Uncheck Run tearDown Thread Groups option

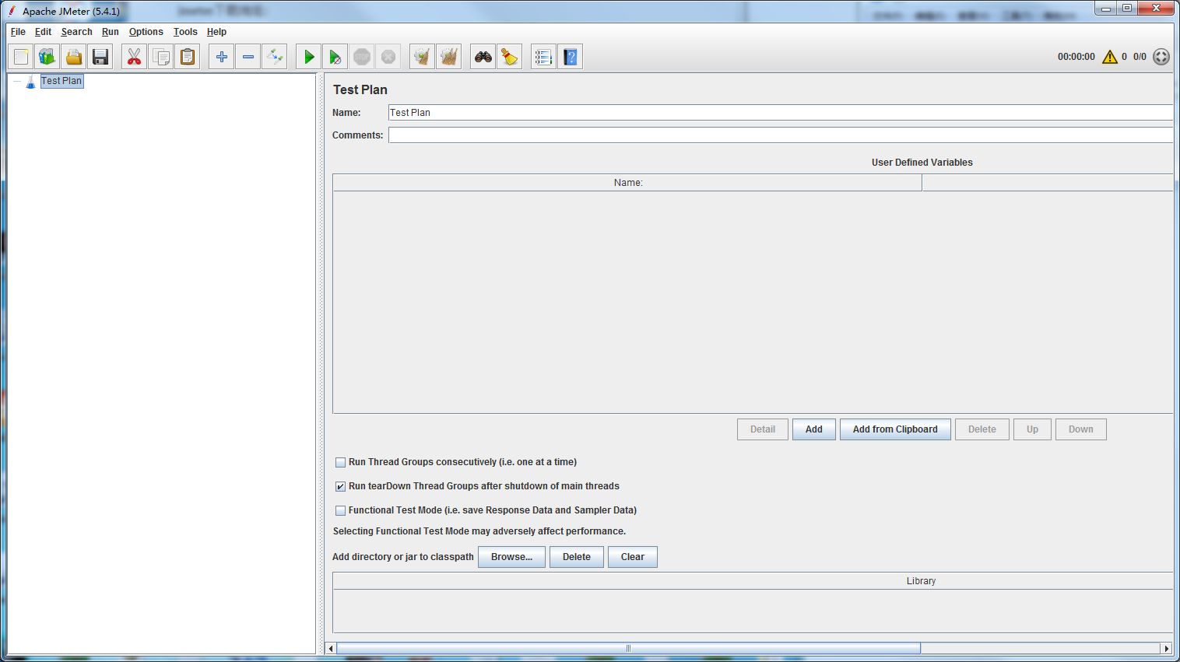coord(340,486)
